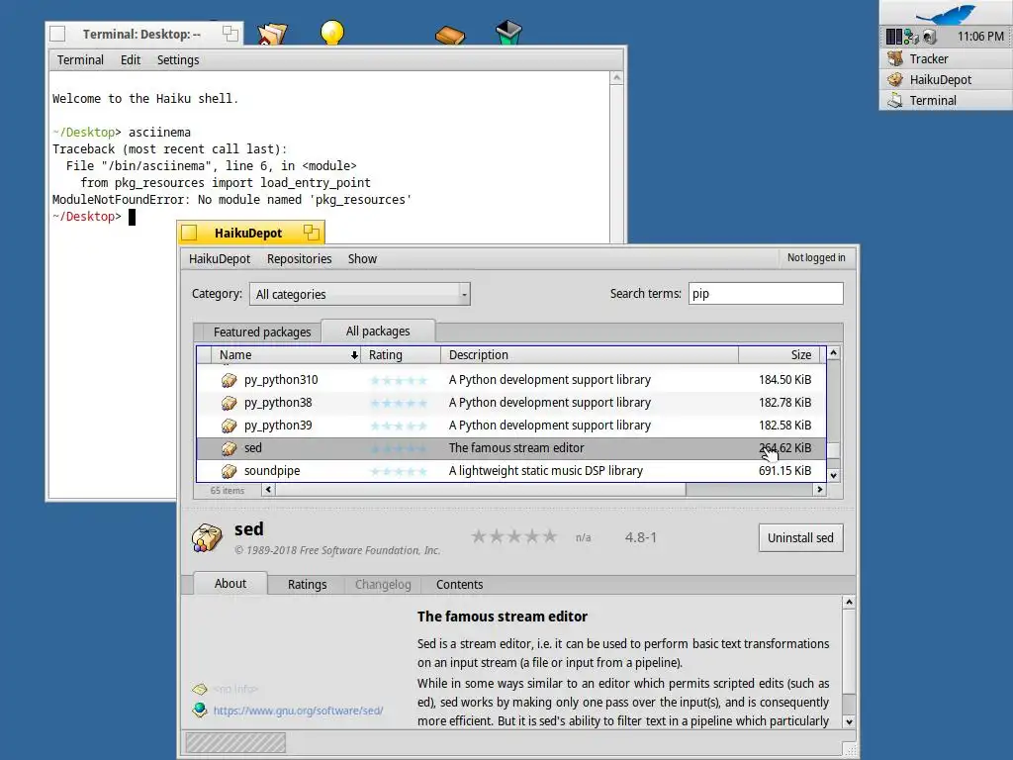Click the sed package icon in list
Screen dimensions: 1013x760
229,448
